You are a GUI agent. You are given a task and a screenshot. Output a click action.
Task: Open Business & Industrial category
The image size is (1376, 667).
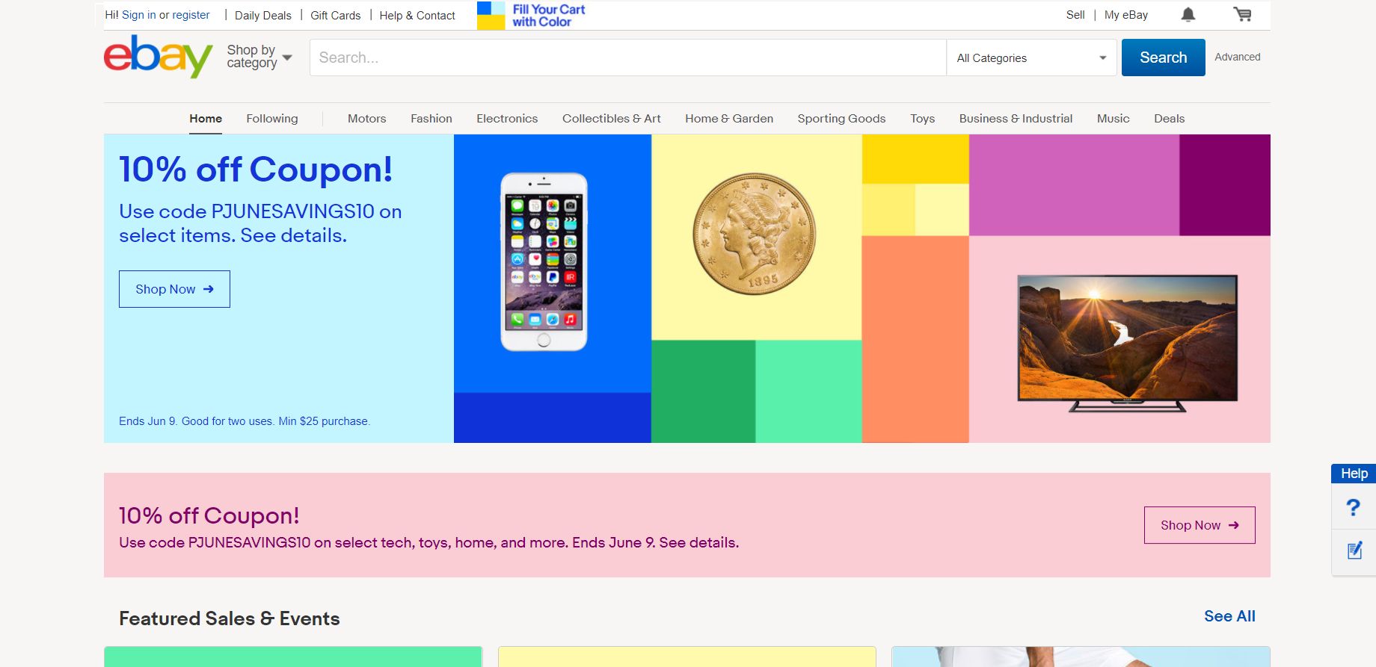(1016, 119)
